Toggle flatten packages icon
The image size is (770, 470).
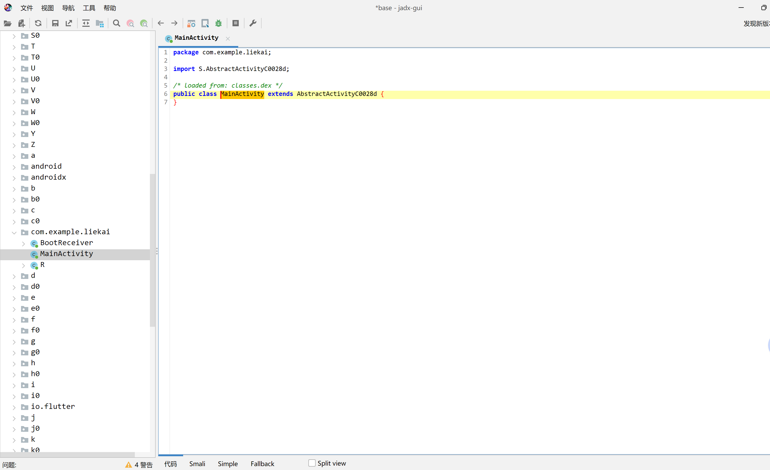click(x=100, y=23)
